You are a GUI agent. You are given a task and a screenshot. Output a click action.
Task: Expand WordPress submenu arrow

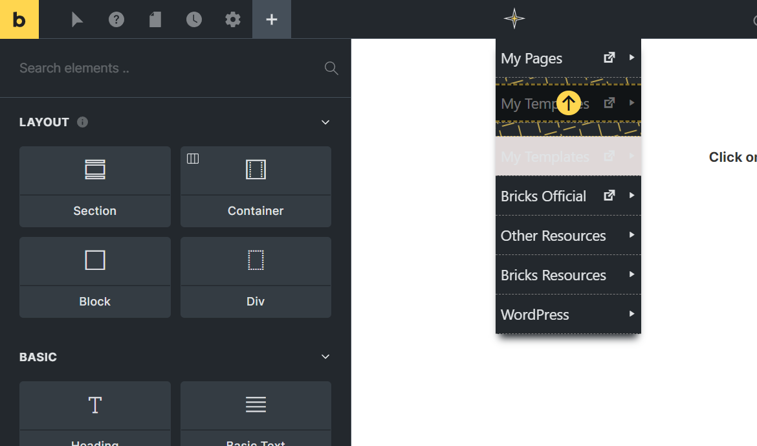click(631, 314)
